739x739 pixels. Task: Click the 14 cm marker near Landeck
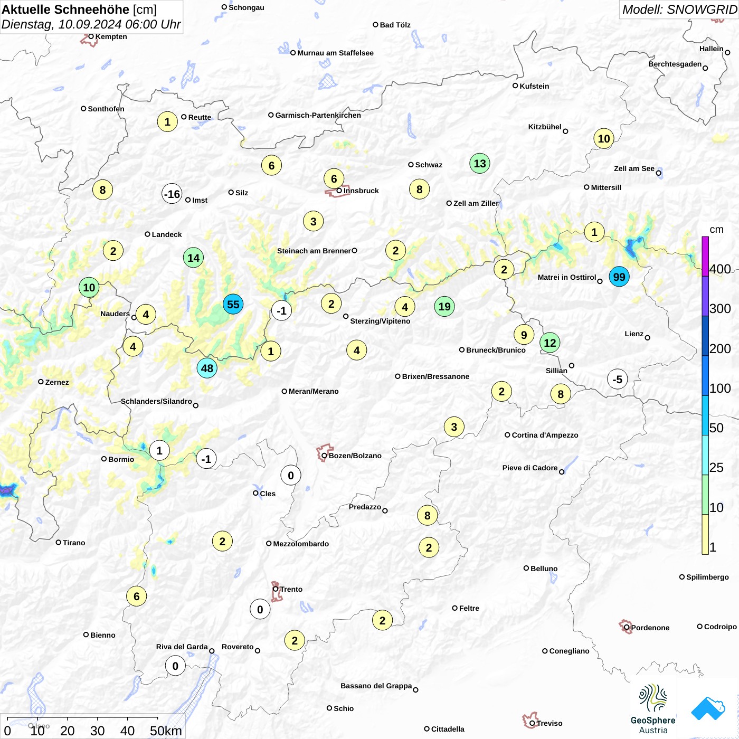pos(193,258)
